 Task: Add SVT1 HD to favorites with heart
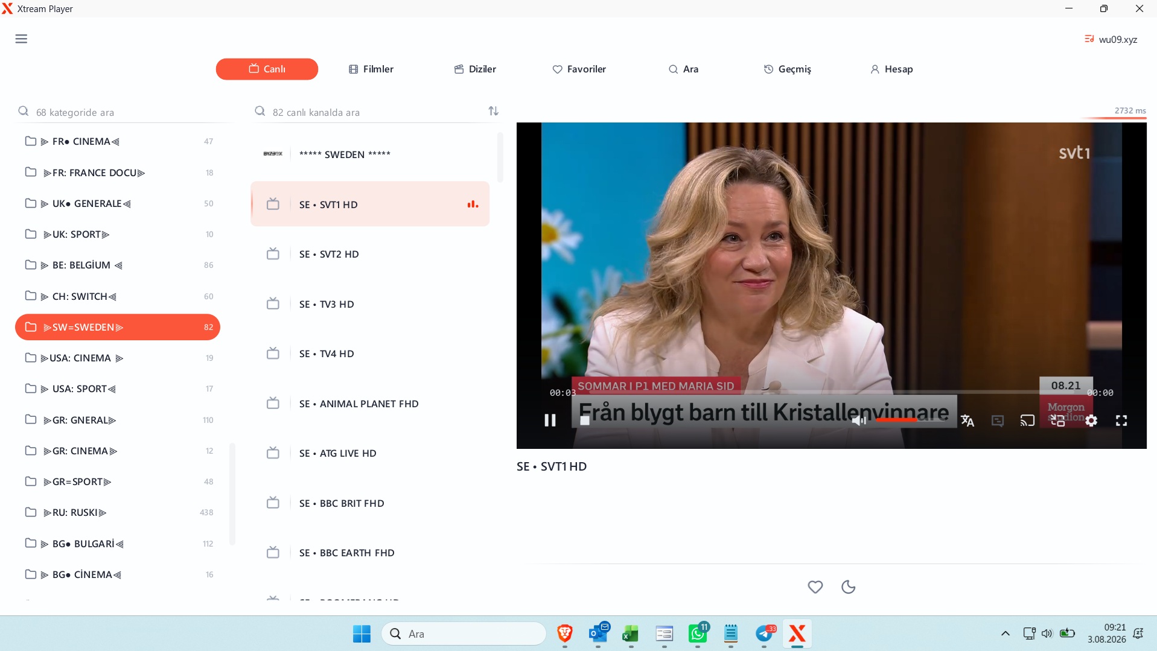pos(815,586)
